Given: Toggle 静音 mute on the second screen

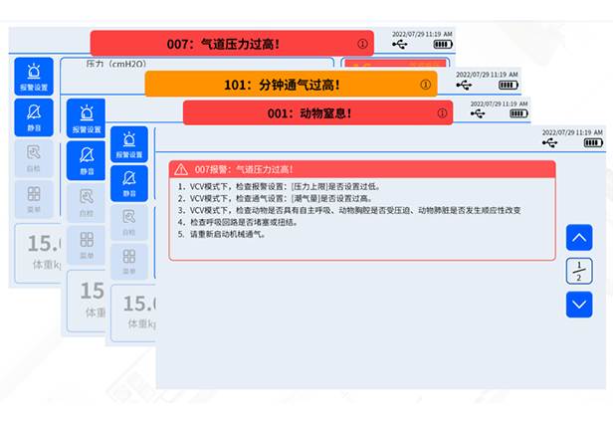Looking at the screenshot, I should (x=86, y=159).
